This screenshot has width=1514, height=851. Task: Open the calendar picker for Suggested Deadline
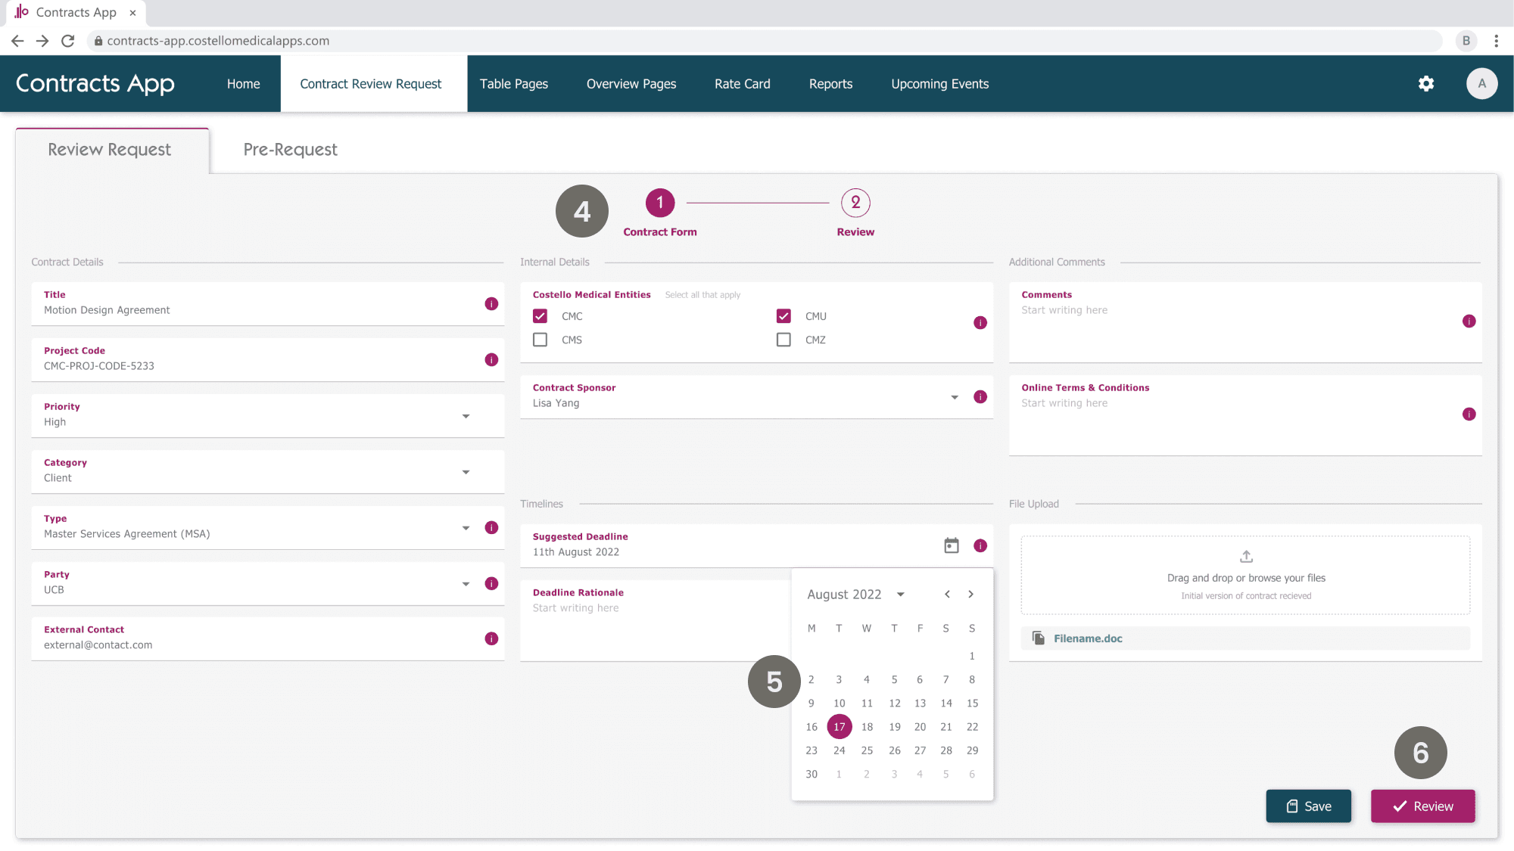click(952, 544)
